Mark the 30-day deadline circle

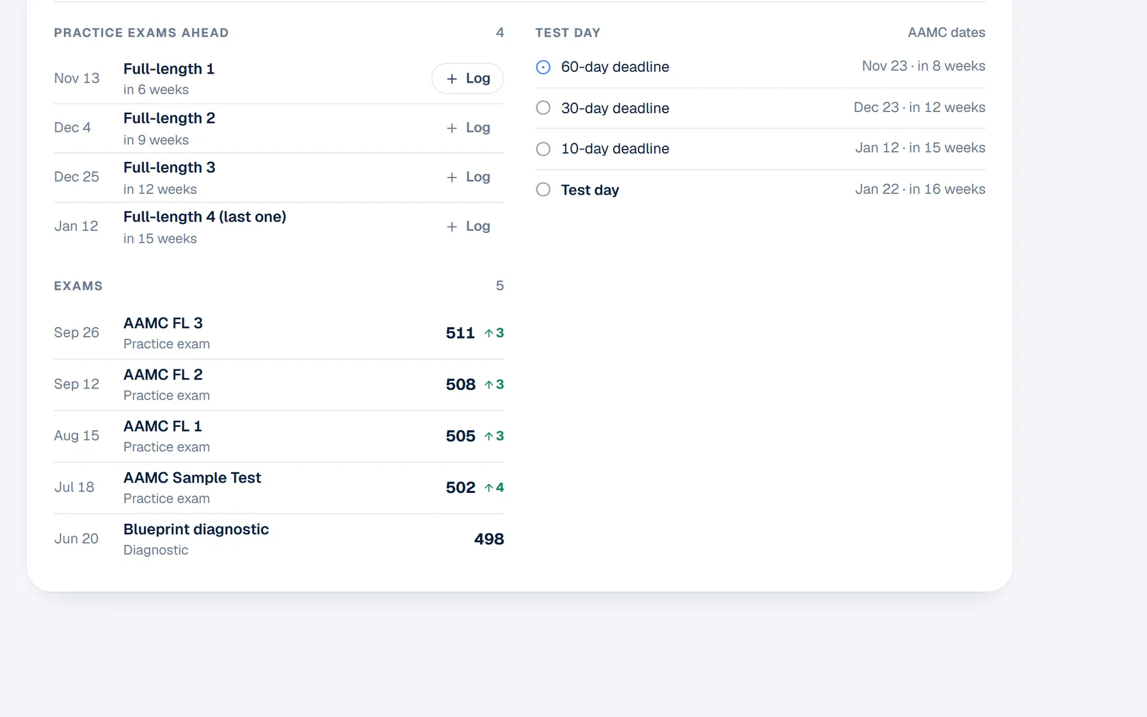click(543, 108)
